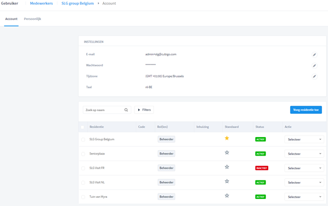Click the Status column header
This screenshot has height=206, width=328.
[x=260, y=127]
